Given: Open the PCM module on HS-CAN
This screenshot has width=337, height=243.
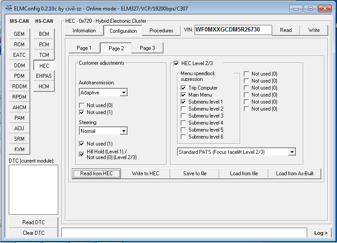Looking at the screenshot, I should 44,45.
